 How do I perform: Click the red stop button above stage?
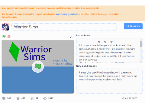tap(9, 37)
